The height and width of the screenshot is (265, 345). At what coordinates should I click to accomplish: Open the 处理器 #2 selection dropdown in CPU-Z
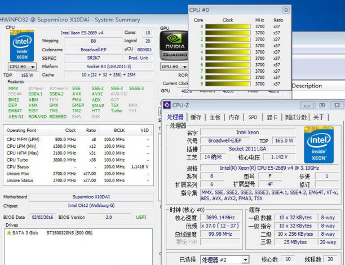click(225, 260)
